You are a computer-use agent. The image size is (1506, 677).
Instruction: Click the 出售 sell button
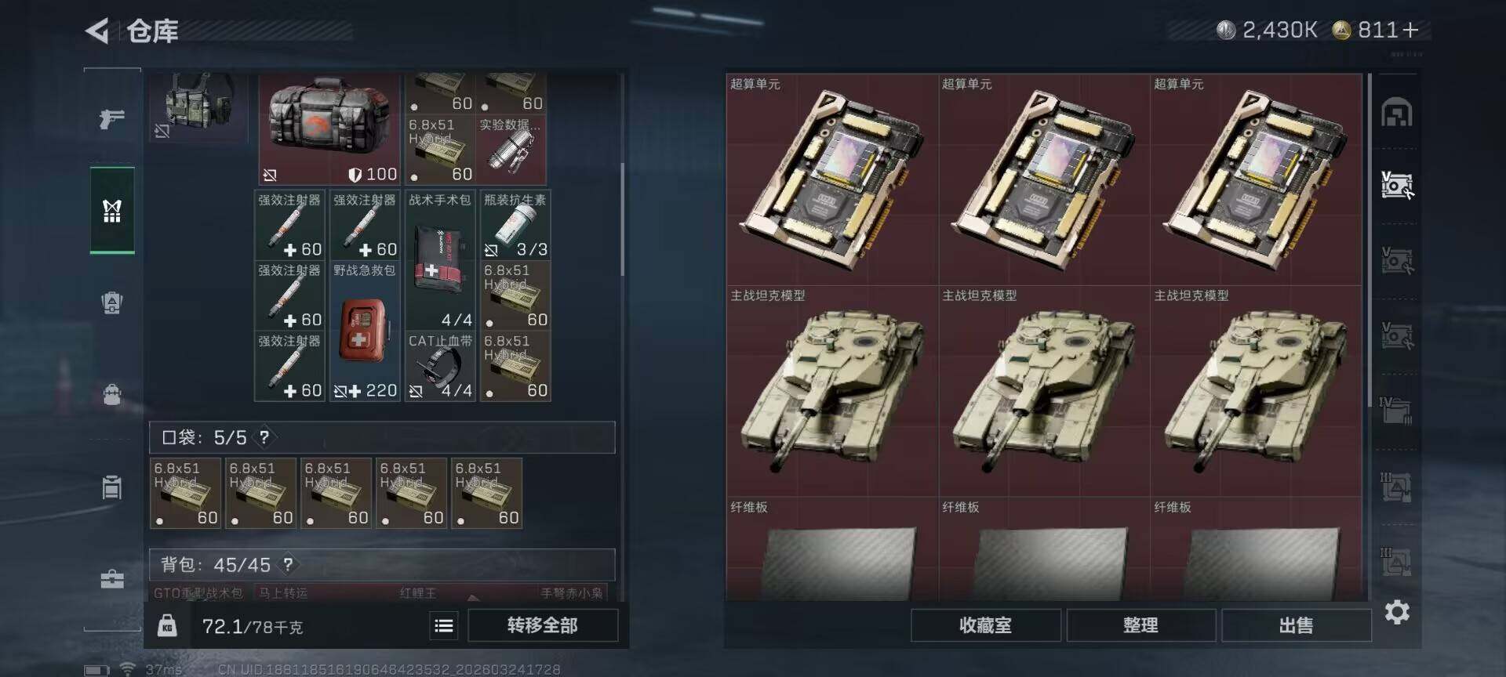1296,625
